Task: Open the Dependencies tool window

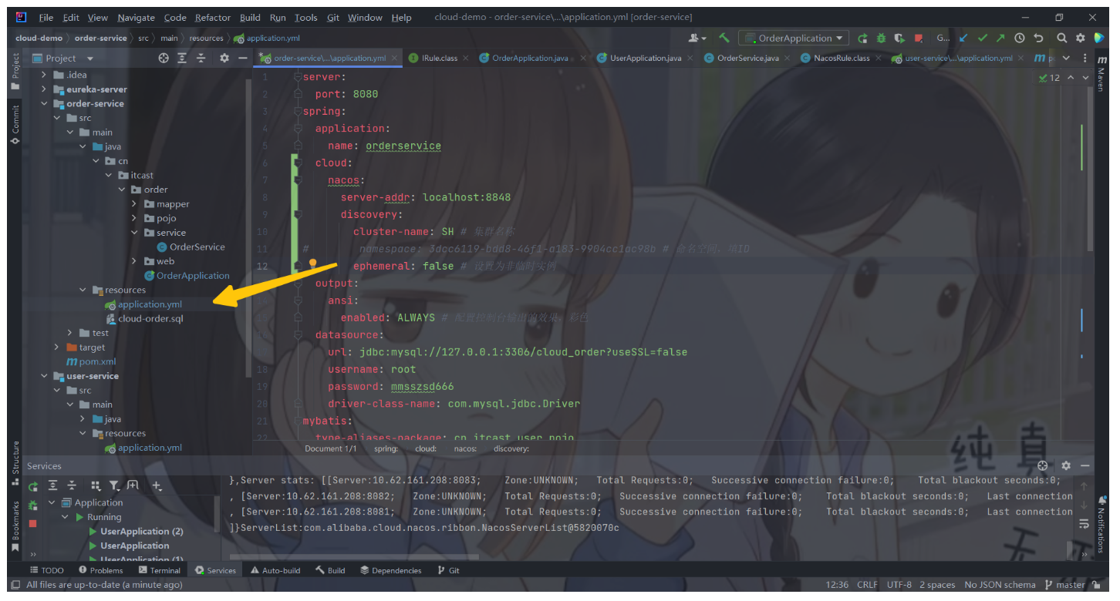Action: [391, 570]
